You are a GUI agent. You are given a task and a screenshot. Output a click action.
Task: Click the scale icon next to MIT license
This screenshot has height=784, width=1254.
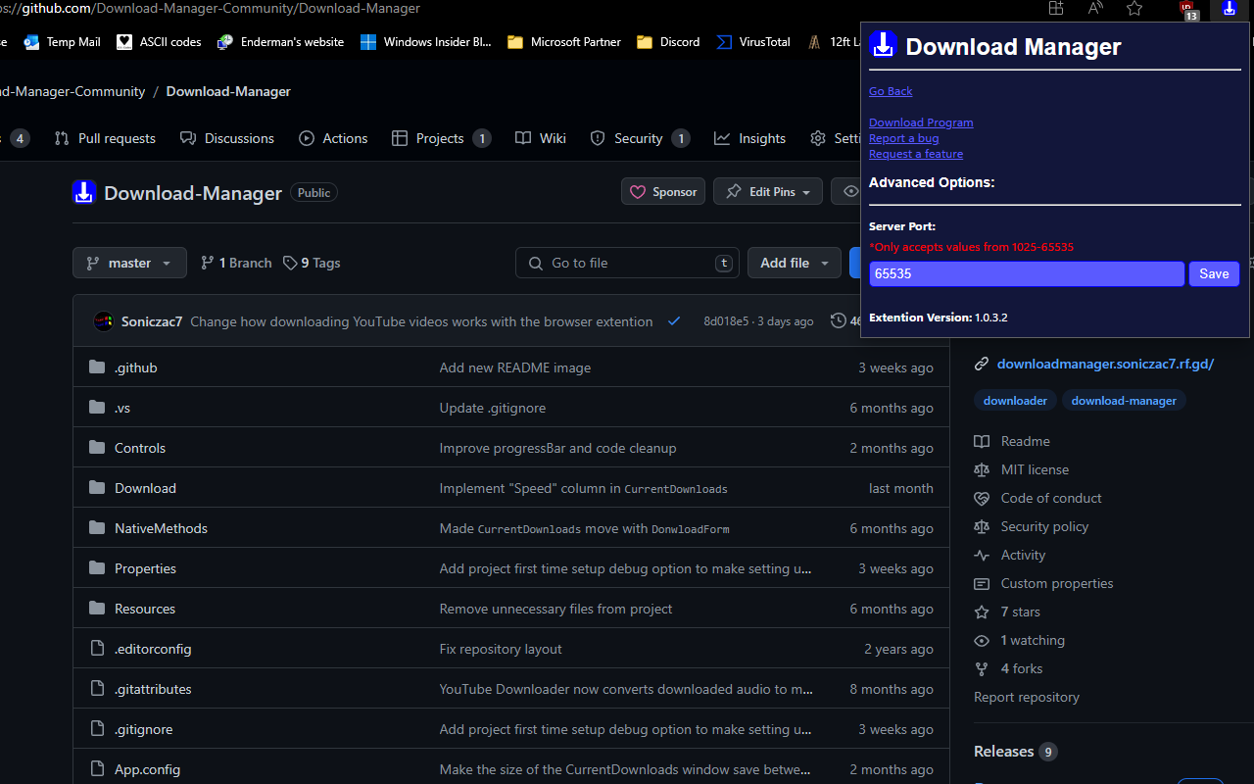[982, 470]
